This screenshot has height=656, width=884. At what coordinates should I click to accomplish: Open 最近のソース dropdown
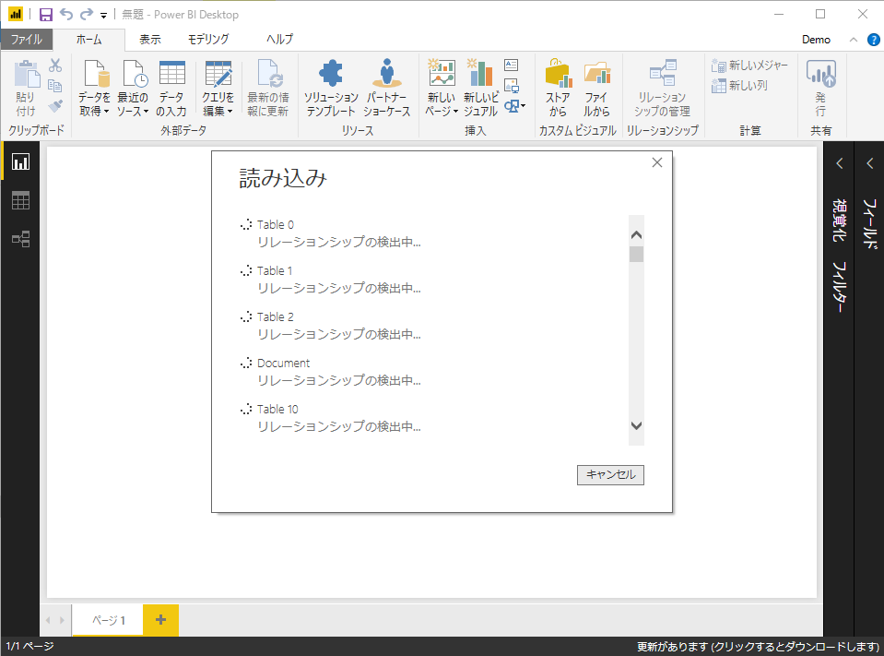(x=133, y=88)
